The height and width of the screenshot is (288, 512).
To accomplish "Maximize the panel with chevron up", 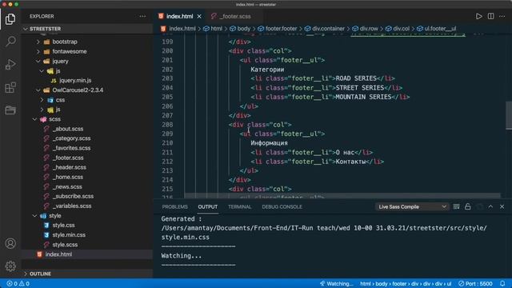I will pyautogui.click(x=490, y=206).
